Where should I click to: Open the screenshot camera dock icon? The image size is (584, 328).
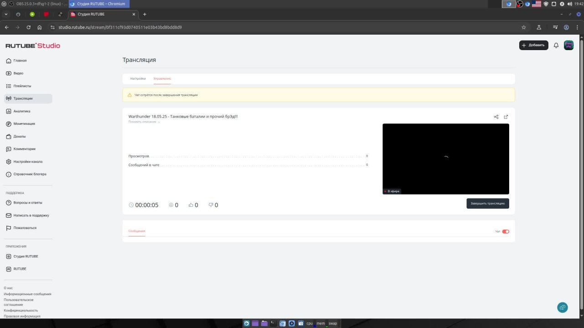[301, 323]
